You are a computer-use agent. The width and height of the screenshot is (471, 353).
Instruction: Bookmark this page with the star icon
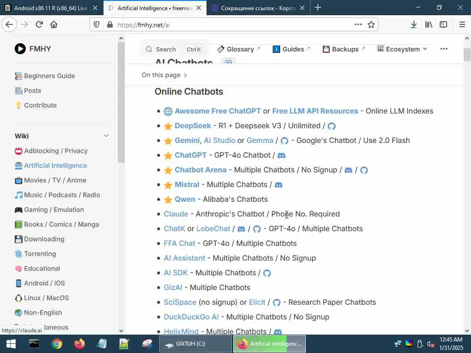point(371,25)
